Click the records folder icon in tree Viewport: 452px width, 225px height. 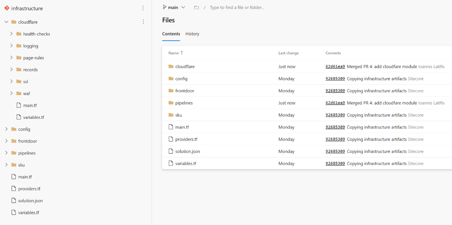coord(19,70)
